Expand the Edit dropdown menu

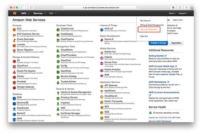point(53,13)
